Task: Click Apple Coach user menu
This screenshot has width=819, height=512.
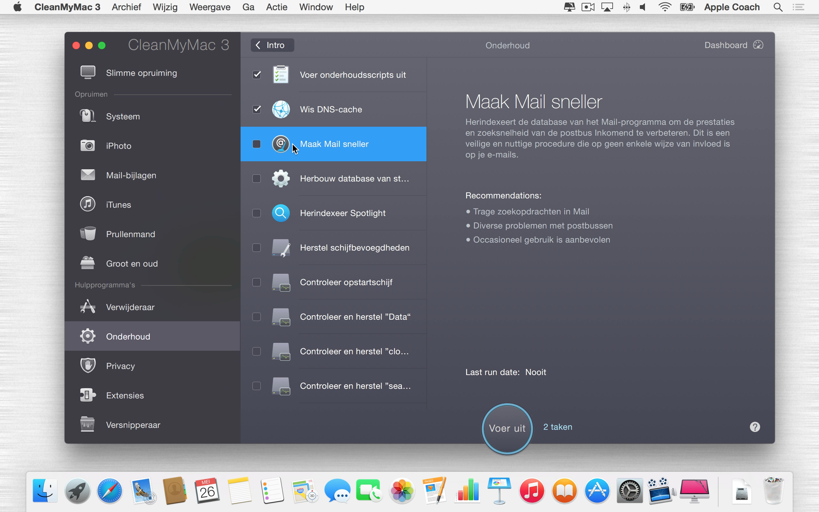Action: [x=732, y=7]
